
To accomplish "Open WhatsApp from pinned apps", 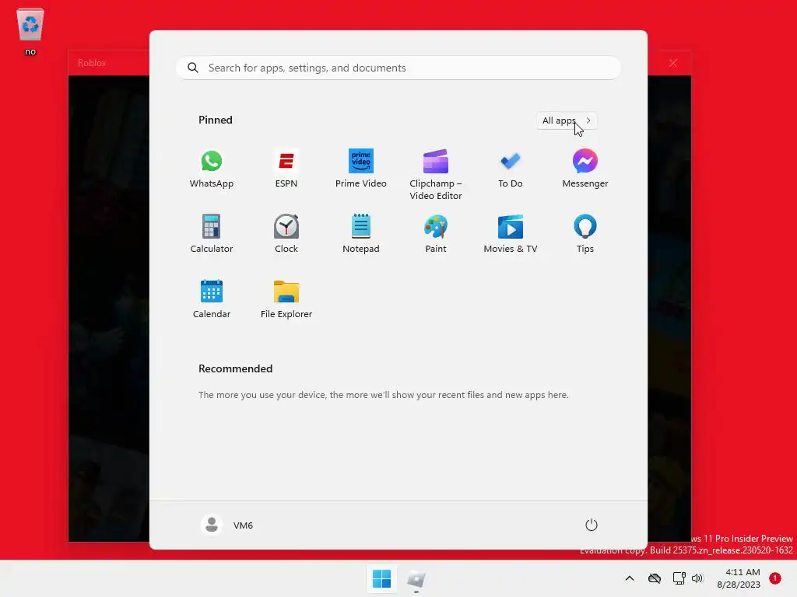I will pyautogui.click(x=212, y=169).
